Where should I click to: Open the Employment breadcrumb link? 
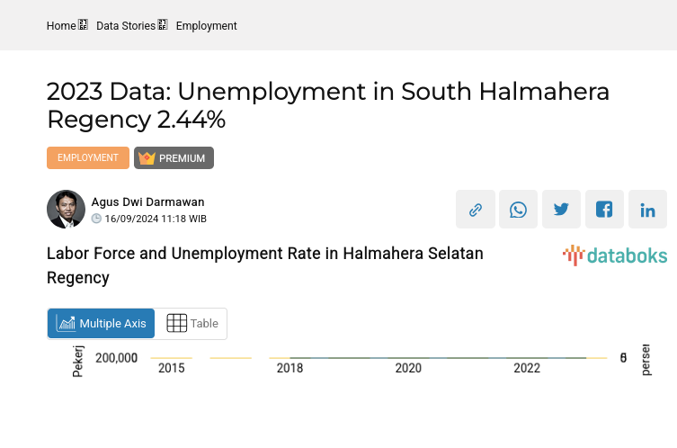[x=206, y=26]
